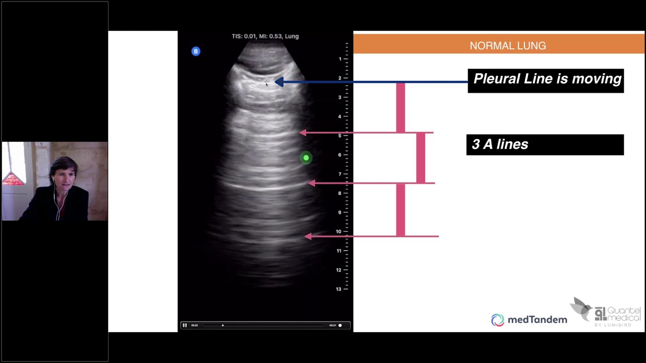Image resolution: width=646 pixels, height=363 pixels.
Task: Click the 'NORMAL LUNG' slide title
Action: point(508,45)
